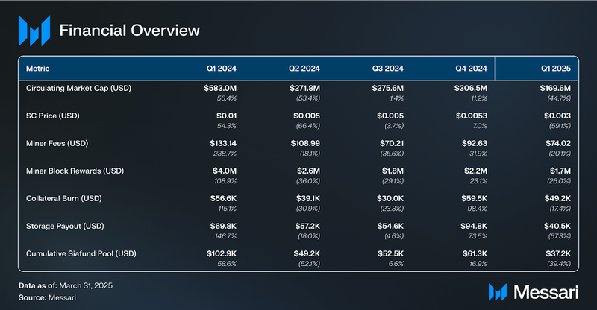
Task: Click the $0.003 SC price value
Action: point(557,116)
